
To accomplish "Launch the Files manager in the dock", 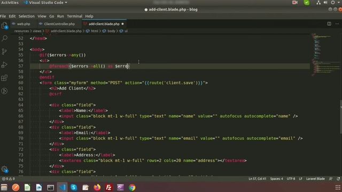I will 4,187.
